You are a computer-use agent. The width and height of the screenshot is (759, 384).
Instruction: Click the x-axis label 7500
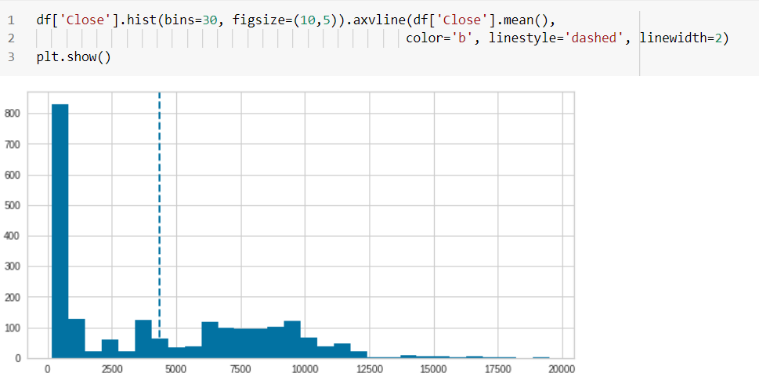point(240,369)
